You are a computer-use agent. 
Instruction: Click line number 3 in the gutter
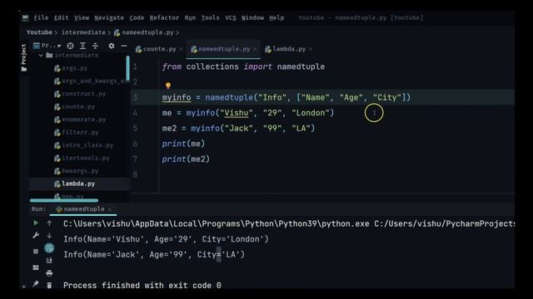pos(135,98)
